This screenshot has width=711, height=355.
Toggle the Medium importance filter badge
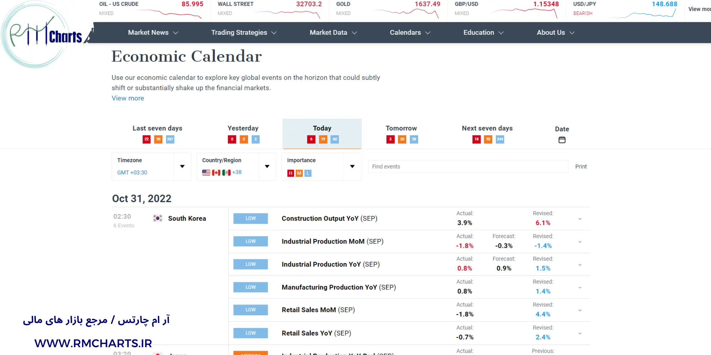coord(299,173)
